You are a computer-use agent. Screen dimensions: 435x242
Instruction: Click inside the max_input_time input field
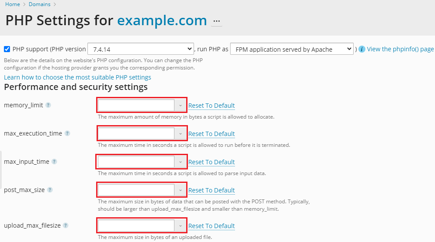coord(136,162)
